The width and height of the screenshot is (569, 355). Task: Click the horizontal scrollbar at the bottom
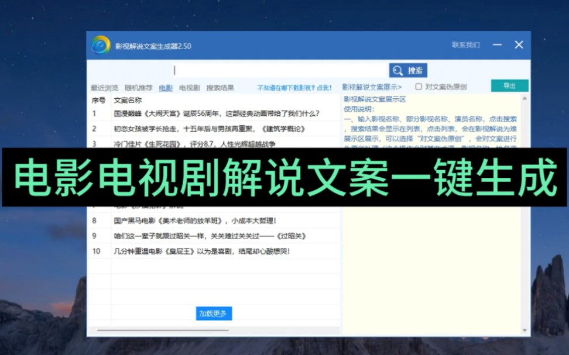click(164, 329)
